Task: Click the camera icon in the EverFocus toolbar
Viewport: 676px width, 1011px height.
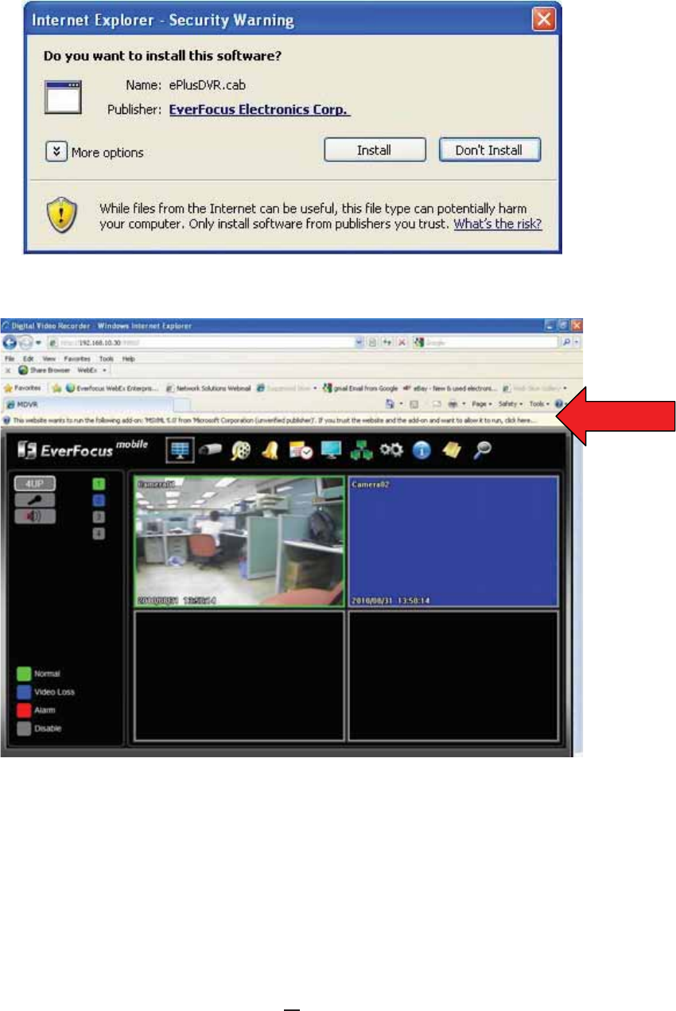Action: tap(211, 450)
